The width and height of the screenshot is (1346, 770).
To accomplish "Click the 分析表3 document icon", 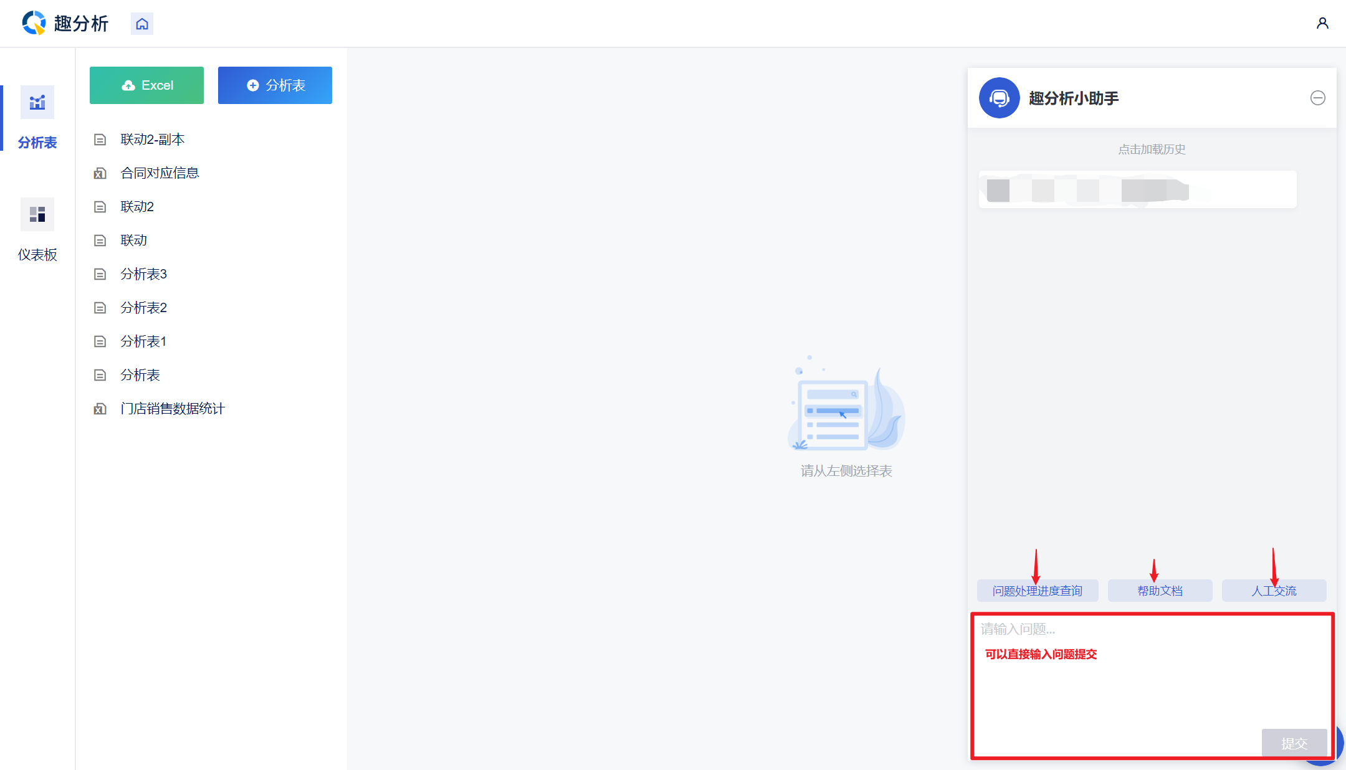I will 100,274.
